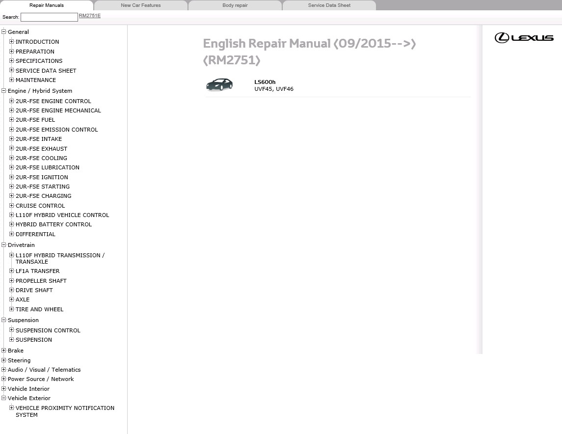Screen dimensions: 562x434
Task: Select the MAINTENANCE label
Action: coord(36,80)
